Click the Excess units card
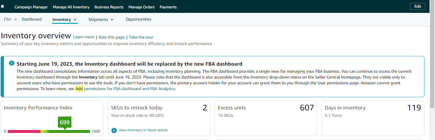The width and height of the screenshot is (435, 140). 266,118
